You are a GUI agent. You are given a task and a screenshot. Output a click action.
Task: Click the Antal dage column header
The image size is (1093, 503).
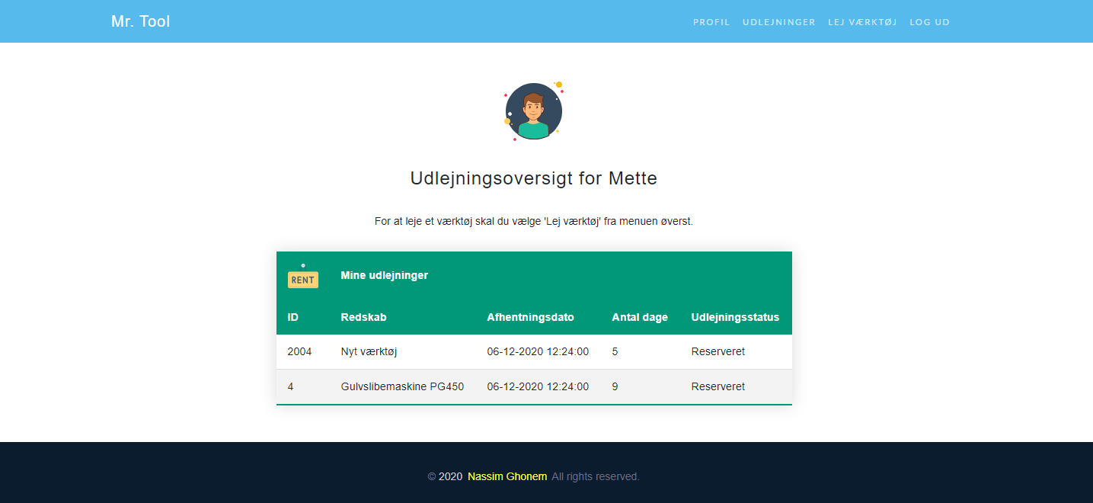point(640,317)
